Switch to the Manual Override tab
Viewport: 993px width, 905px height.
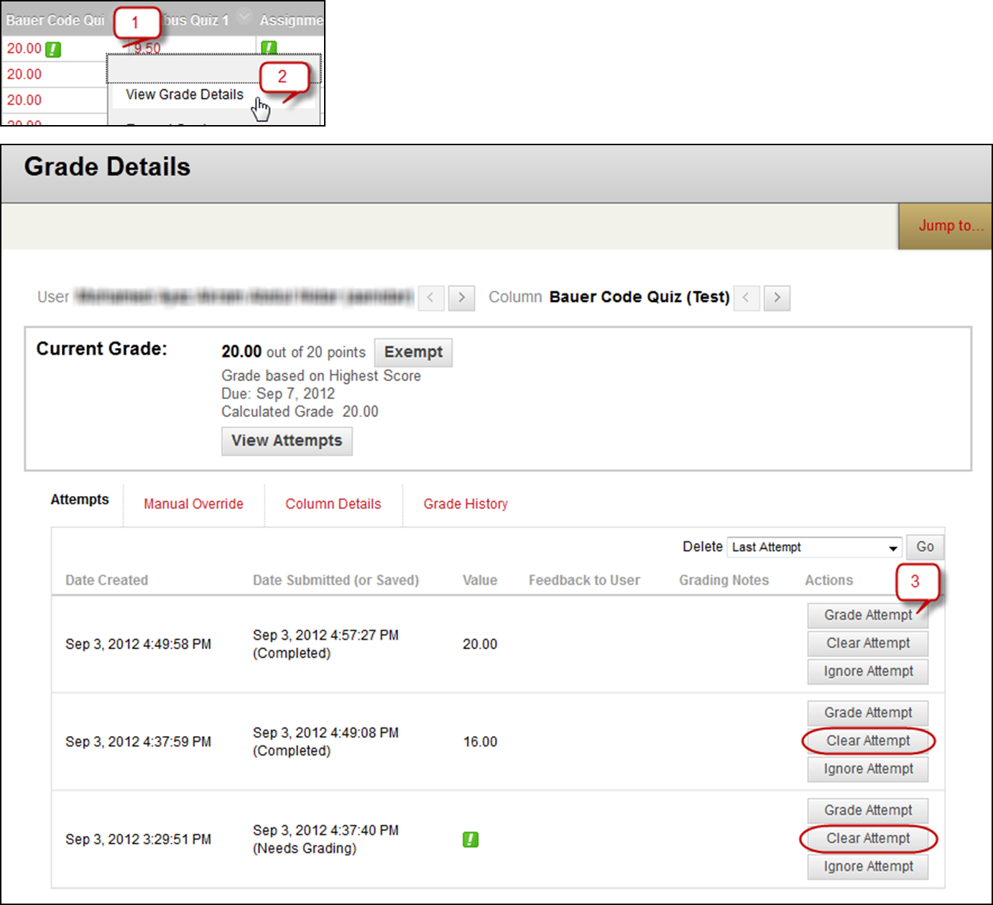click(193, 504)
